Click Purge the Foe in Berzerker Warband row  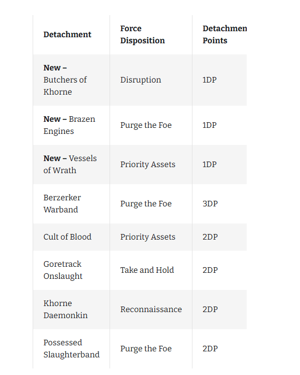[146, 204]
